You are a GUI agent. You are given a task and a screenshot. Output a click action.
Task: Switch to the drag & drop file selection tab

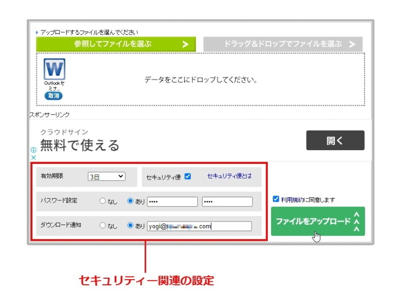[x=283, y=44]
